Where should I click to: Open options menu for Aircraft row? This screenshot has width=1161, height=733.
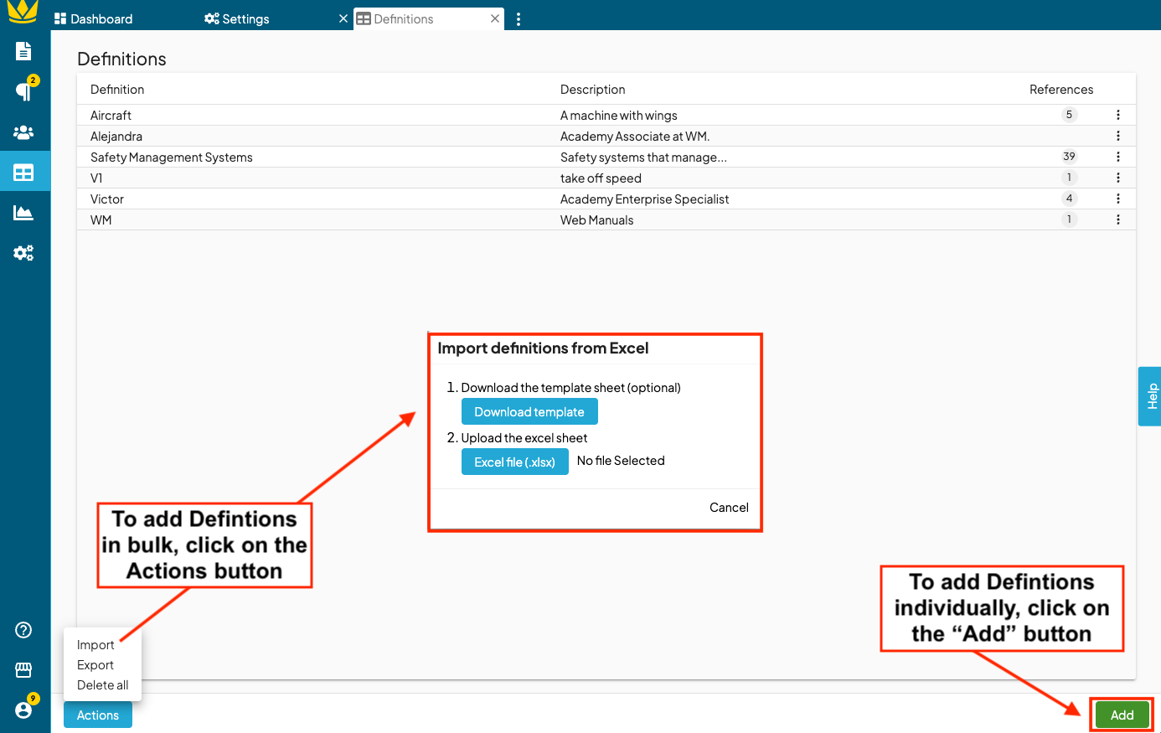1118,115
